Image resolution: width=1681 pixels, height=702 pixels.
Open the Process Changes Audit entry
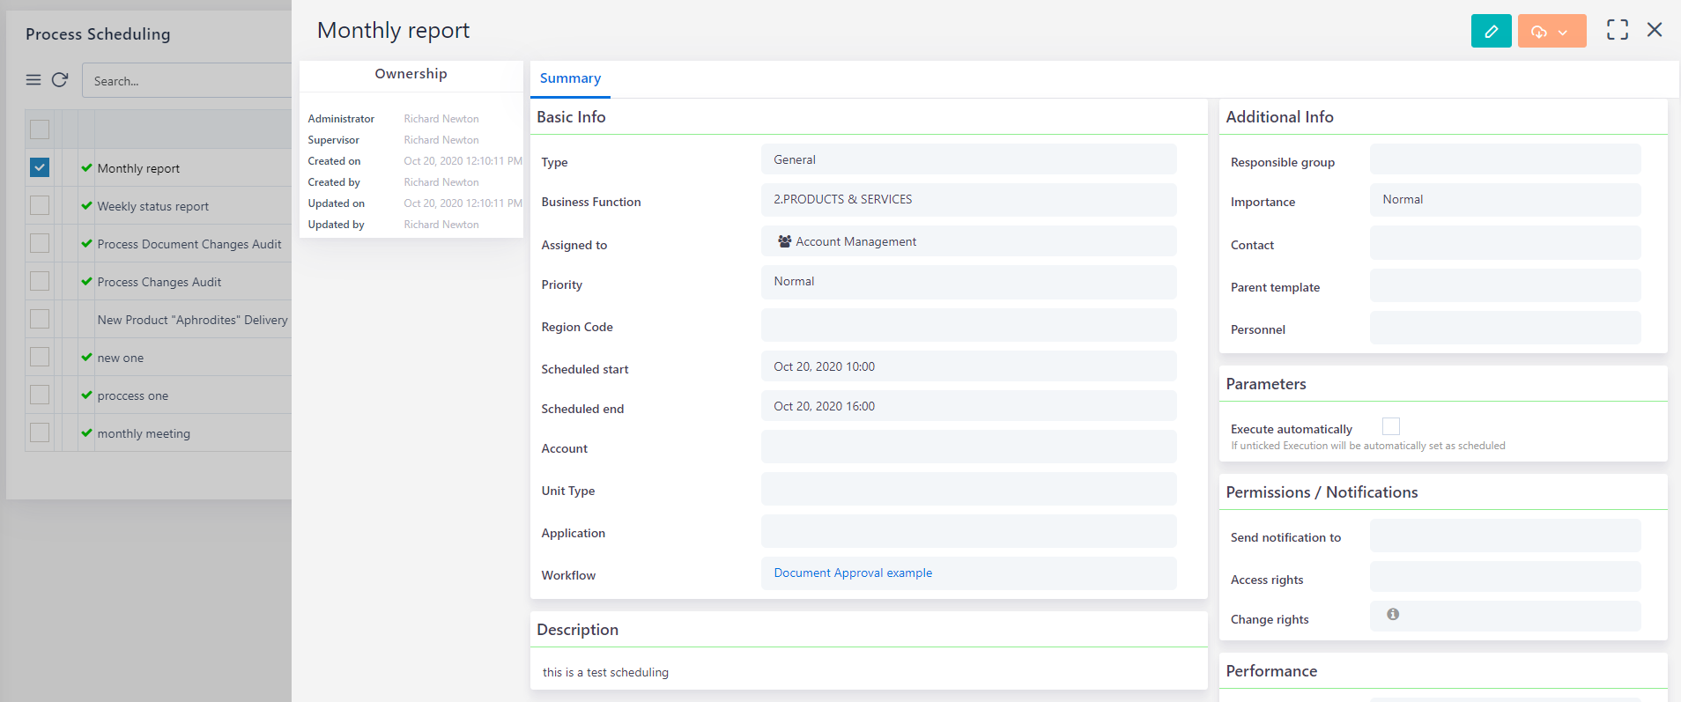159,282
